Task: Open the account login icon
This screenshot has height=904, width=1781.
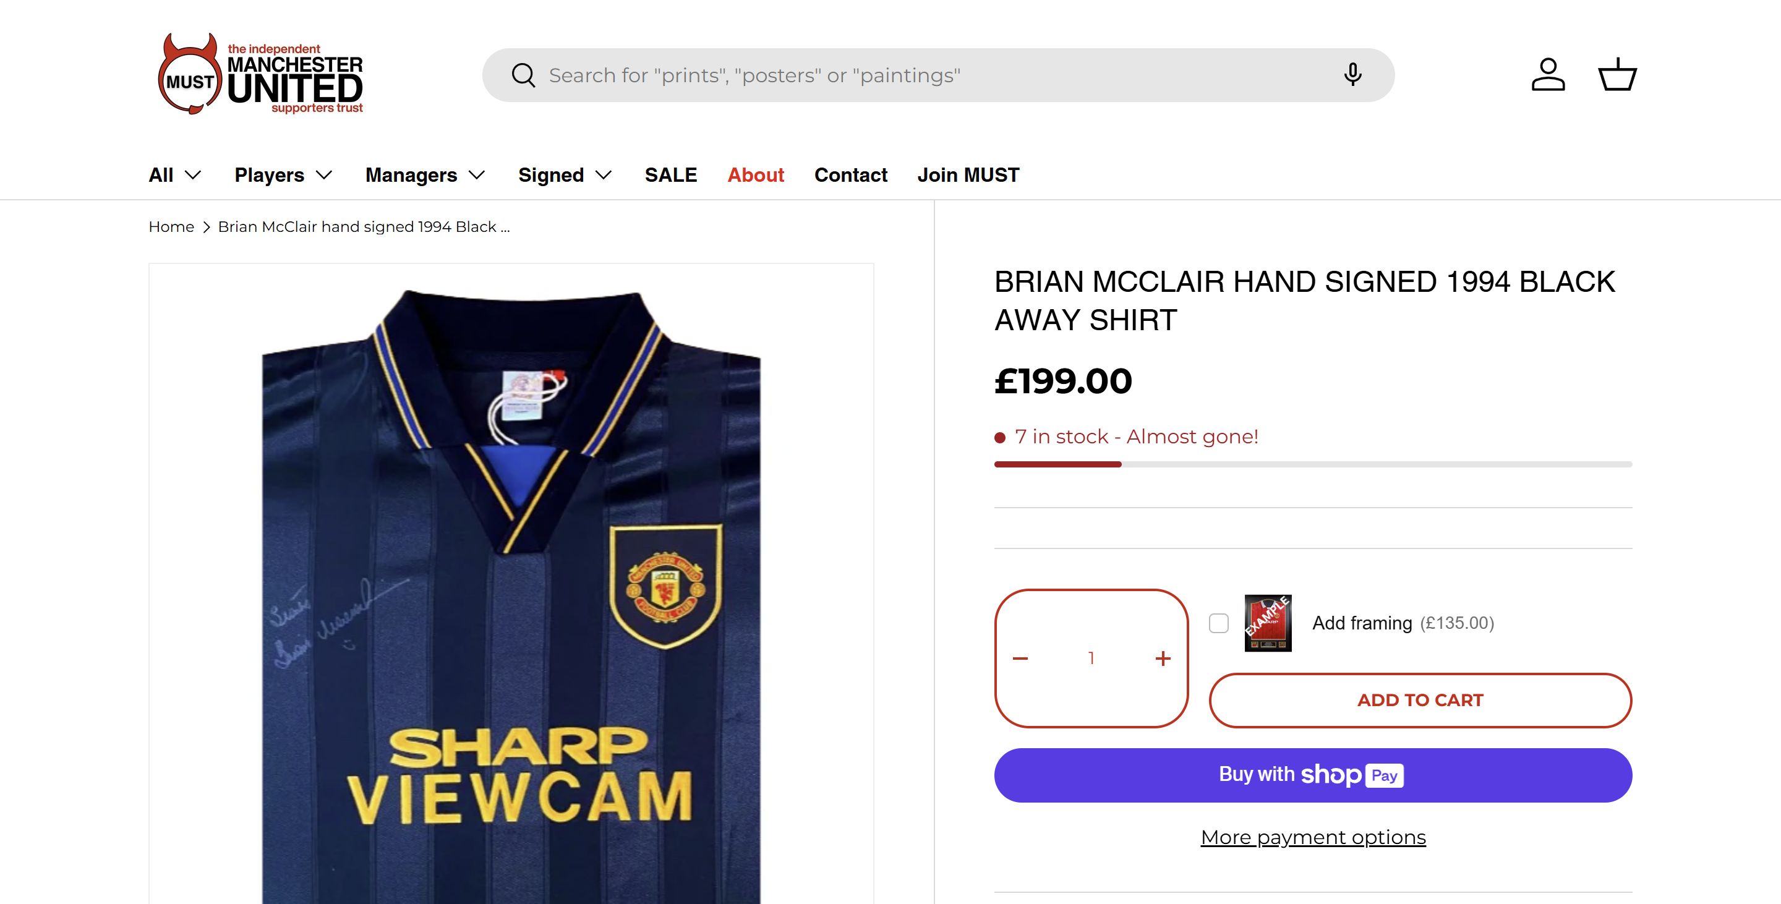Action: [1547, 75]
